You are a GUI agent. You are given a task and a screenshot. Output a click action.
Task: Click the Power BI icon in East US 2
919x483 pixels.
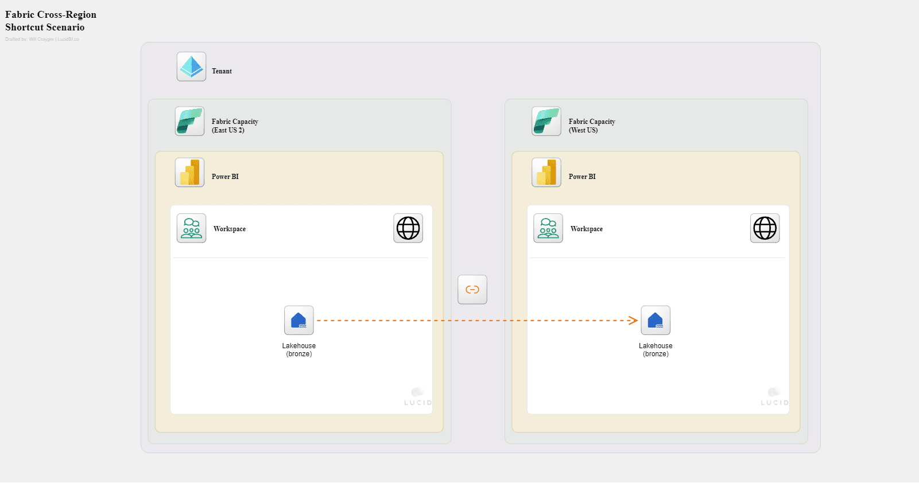189,173
